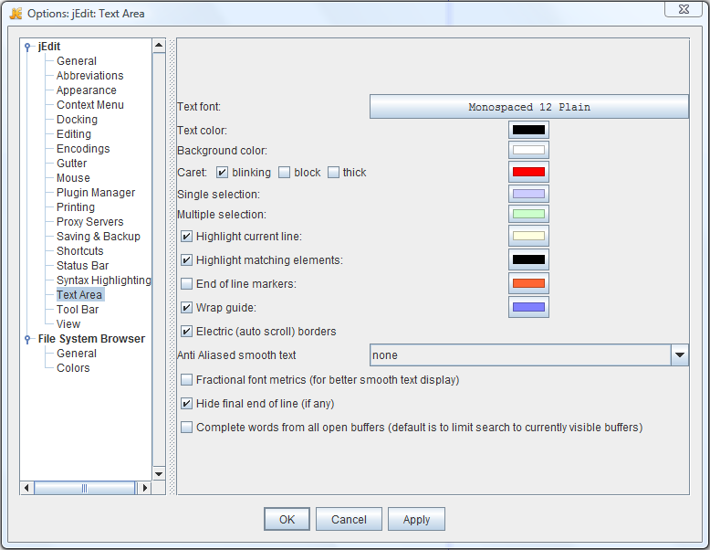710x550 pixels.
Task: Select Mouse in the options tree
Action: 73,178
